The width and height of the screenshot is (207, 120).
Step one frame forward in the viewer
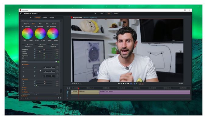pos(126,84)
